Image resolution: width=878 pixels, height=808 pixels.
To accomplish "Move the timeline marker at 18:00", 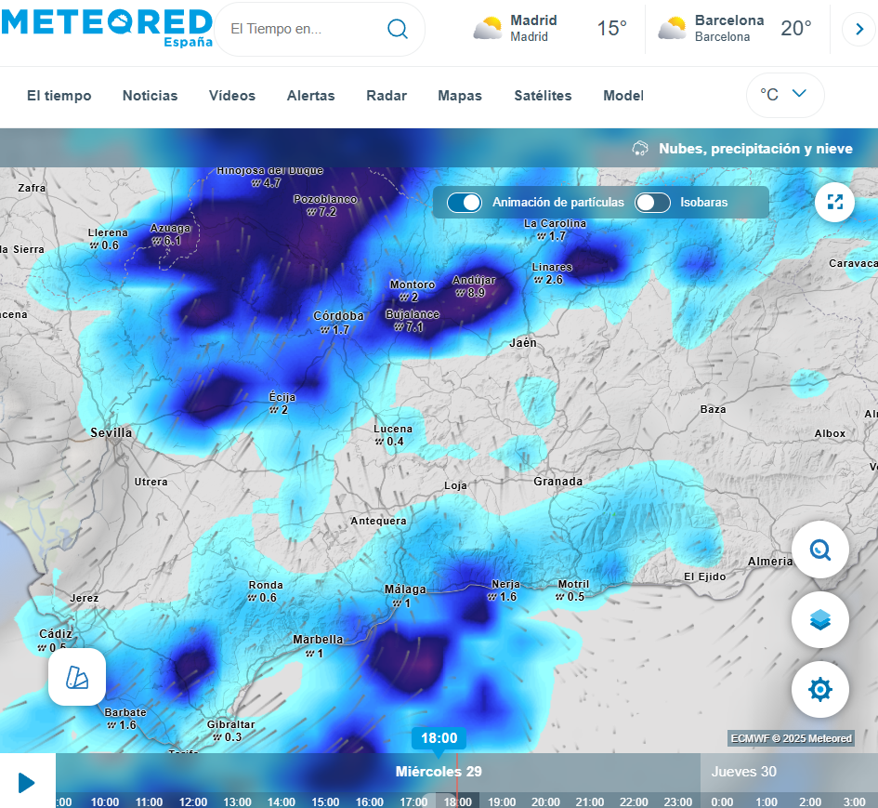I will [438, 738].
